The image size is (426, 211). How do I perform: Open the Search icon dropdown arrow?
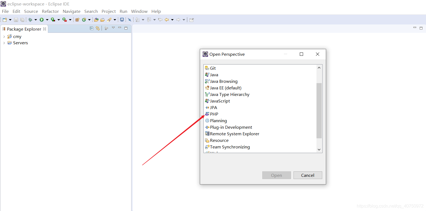click(x=115, y=20)
